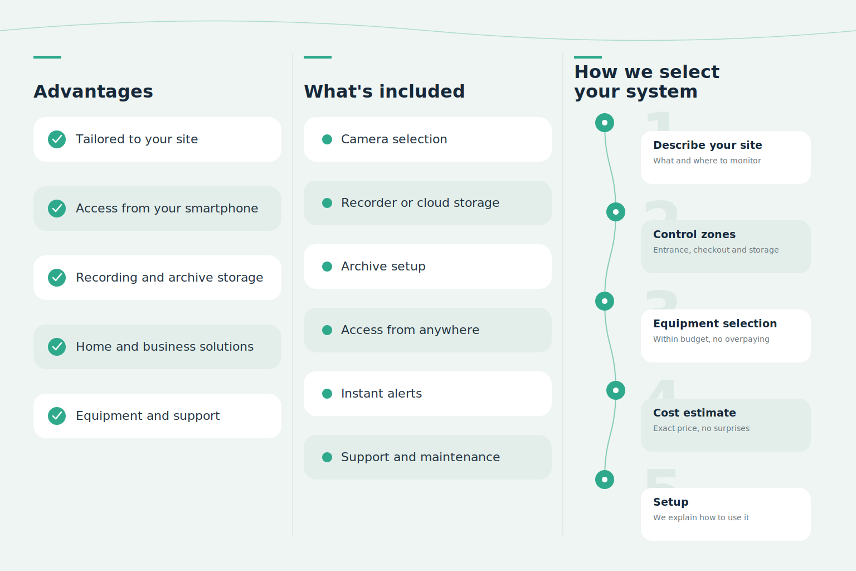The width and height of the screenshot is (856, 571).
Task: Click the Advantages heading
Action: pyautogui.click(x=94, y=91)
